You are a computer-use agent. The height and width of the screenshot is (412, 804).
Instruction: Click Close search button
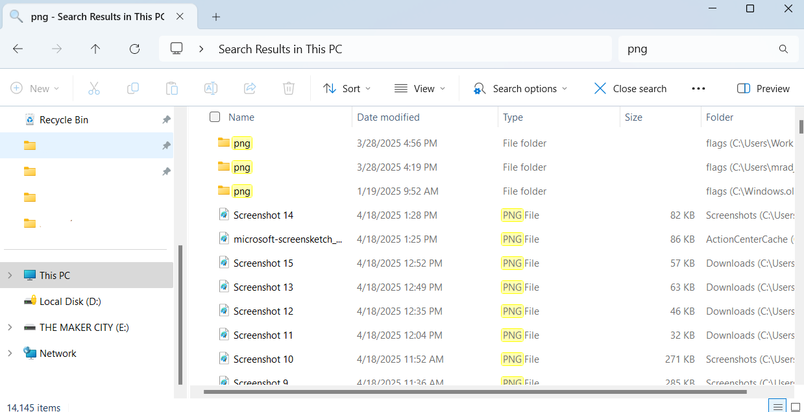630,88
